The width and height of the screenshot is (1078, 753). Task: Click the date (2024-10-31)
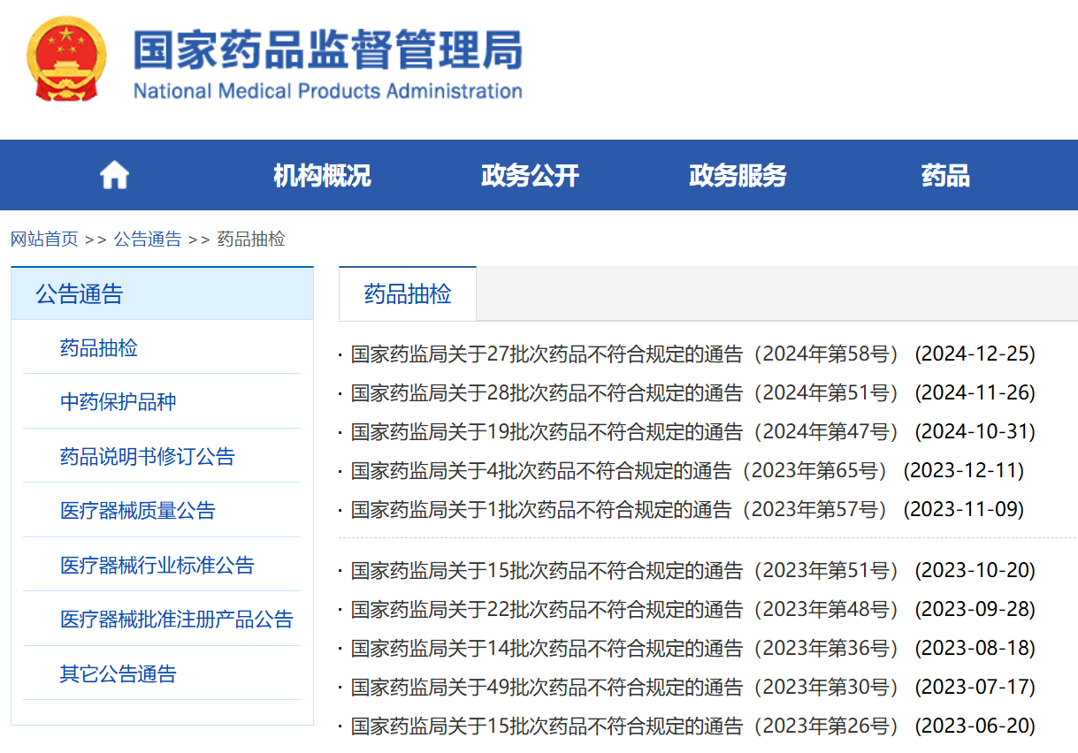click(x=975, y=432)
